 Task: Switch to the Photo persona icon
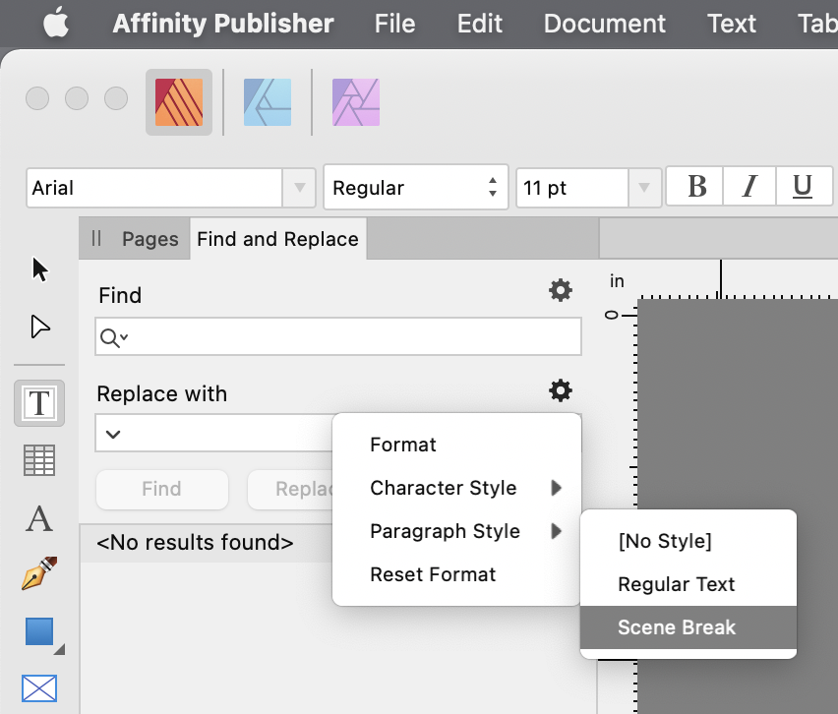pos(355,101)
